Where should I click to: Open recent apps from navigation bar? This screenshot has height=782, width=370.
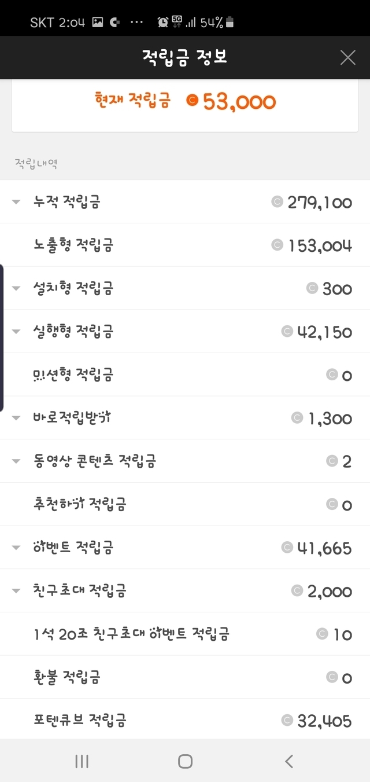coord(82,761)
